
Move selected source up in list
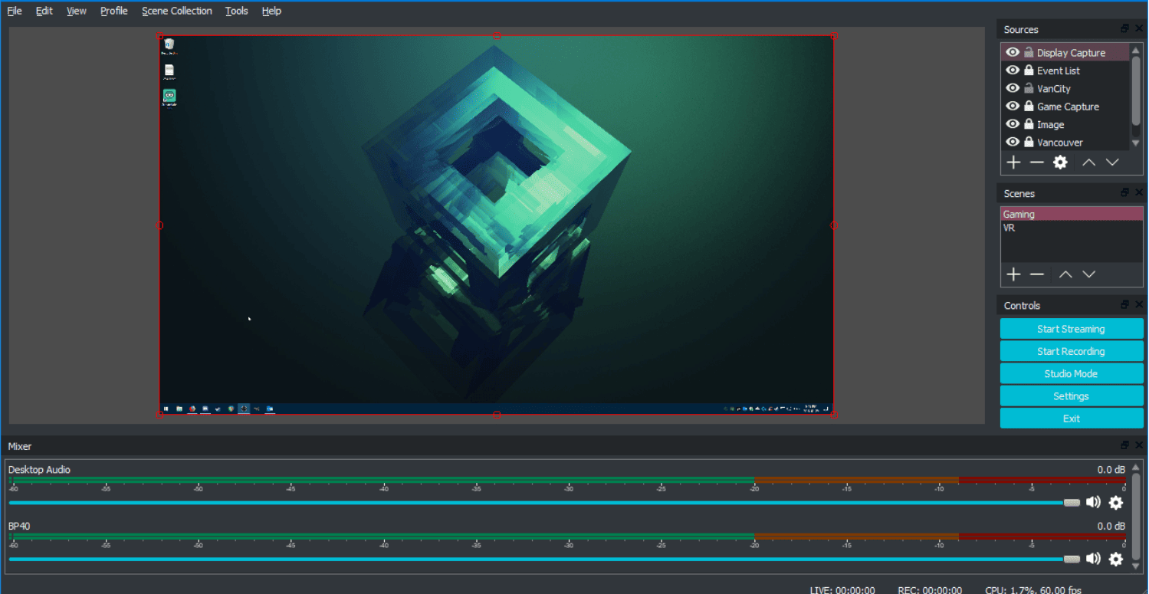[1088, 162]
